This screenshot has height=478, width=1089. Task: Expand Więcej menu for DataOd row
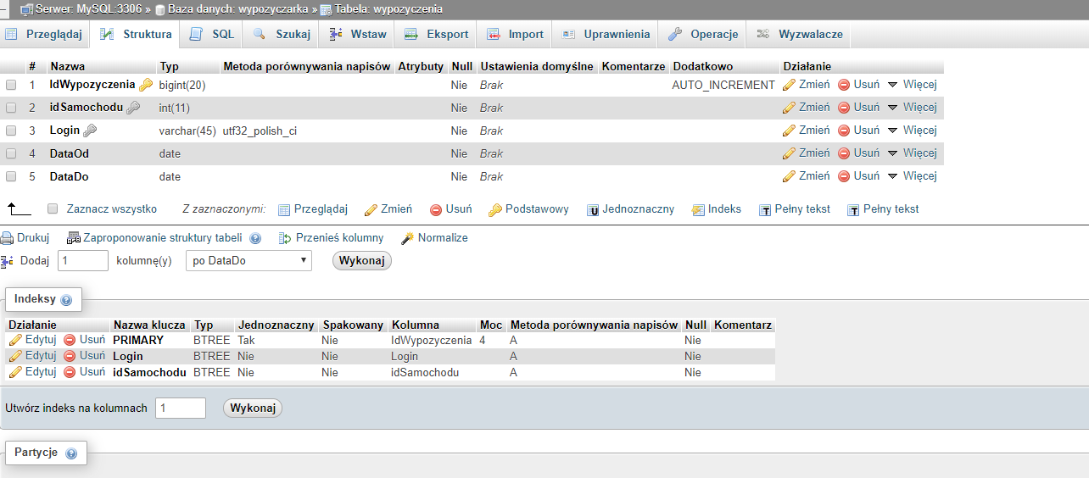(912, 153)
